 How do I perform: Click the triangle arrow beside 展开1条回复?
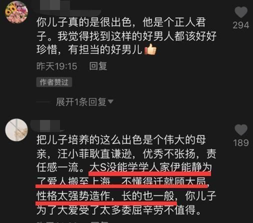[110, 101]
